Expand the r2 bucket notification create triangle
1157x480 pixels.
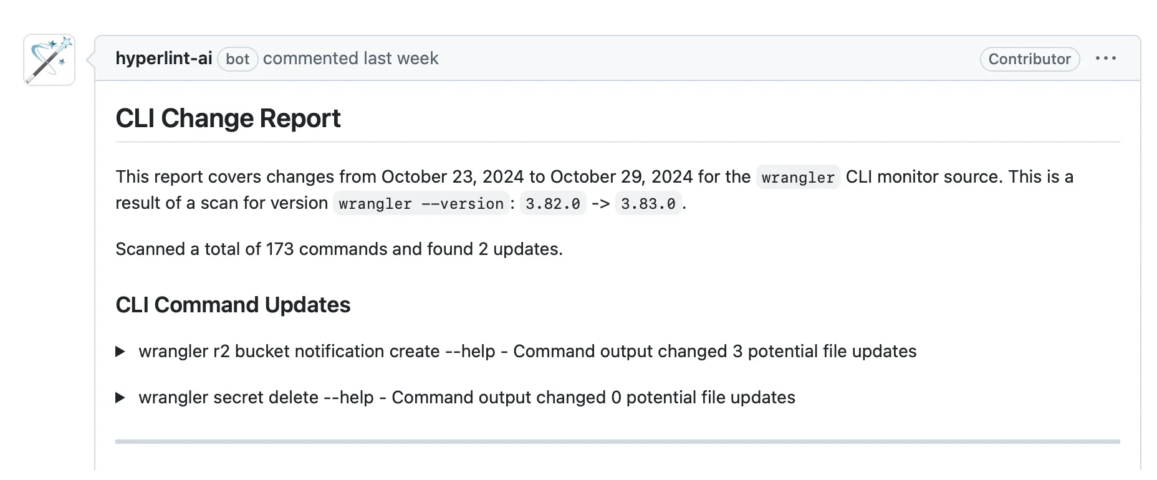coord(121,352)
